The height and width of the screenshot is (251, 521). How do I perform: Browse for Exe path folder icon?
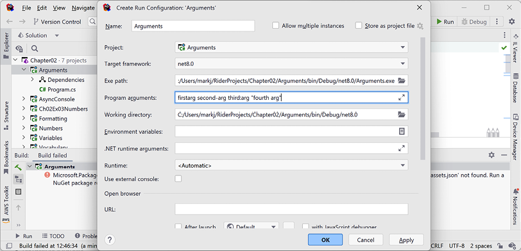coord(402,81)
